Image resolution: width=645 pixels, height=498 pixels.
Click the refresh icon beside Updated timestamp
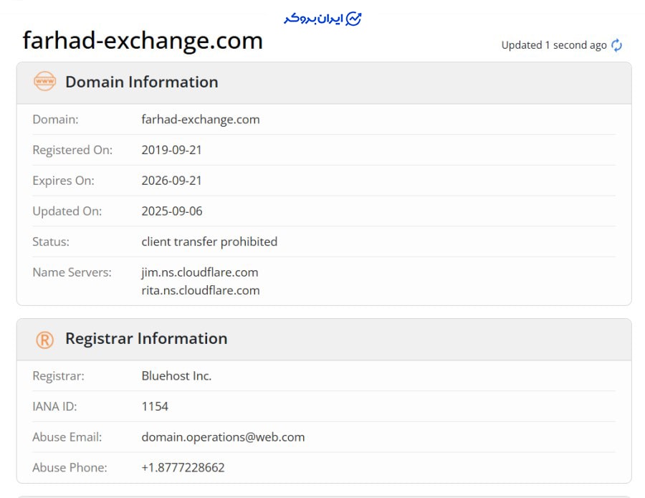coord(616,45)
